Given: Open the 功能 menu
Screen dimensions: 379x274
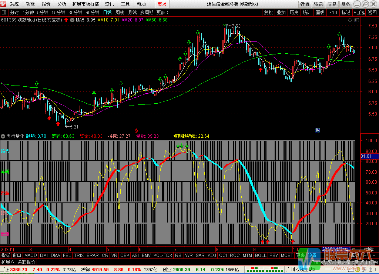Looking at the screenshot, I should (x=30, y=4).
